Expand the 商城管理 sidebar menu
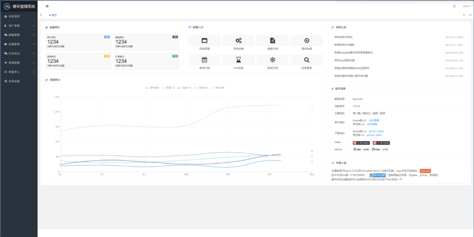This screenshot has height=237, width=474. (19, 62)
